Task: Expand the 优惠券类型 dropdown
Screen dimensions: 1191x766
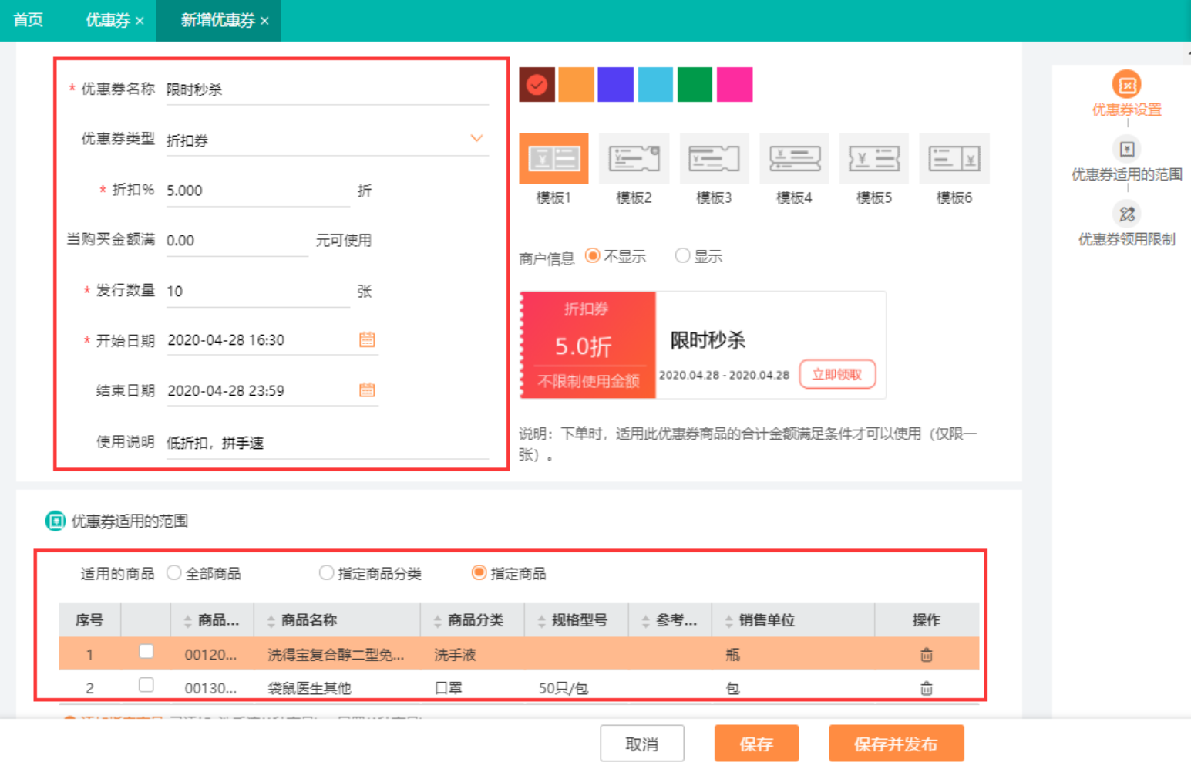Action: [476, 139]
